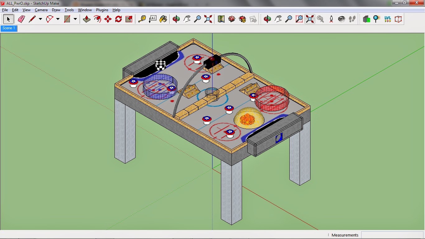Click the greyed Share Component icon
Viewport: 425px width, 239px height.
253,19
